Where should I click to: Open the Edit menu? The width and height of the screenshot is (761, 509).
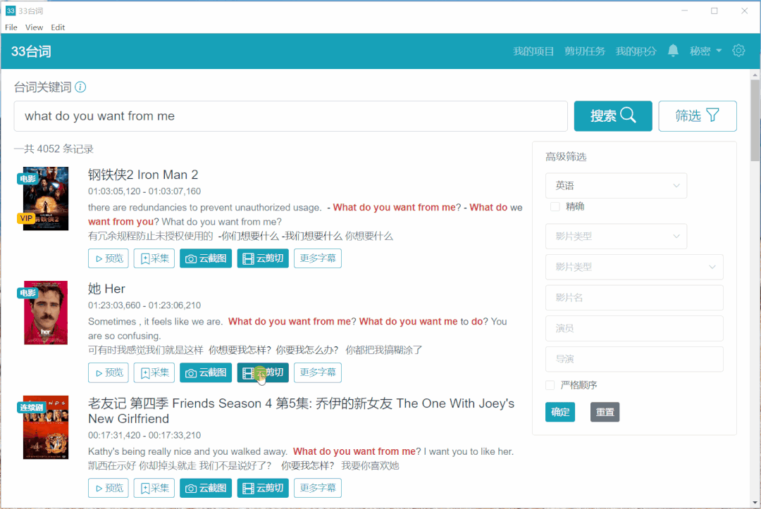click(58, 27)
